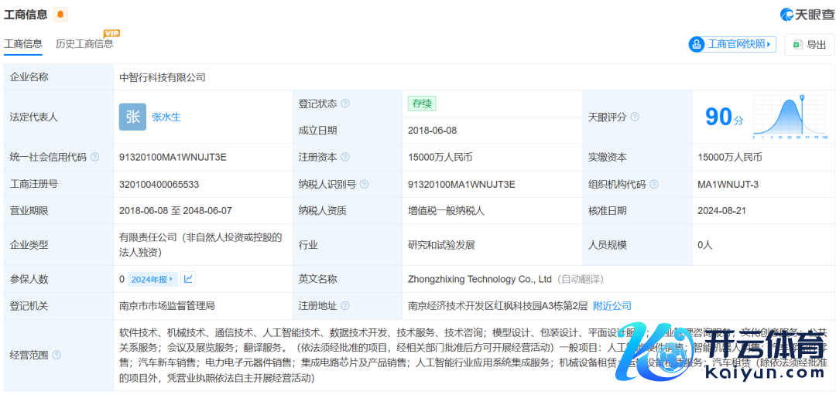
Task: Click the help icon beside 统一社会信用代码
Action: [x=94, y=157]
